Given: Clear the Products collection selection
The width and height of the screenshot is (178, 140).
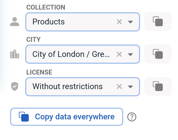Looking at the screenshot, I should (119, 22).
